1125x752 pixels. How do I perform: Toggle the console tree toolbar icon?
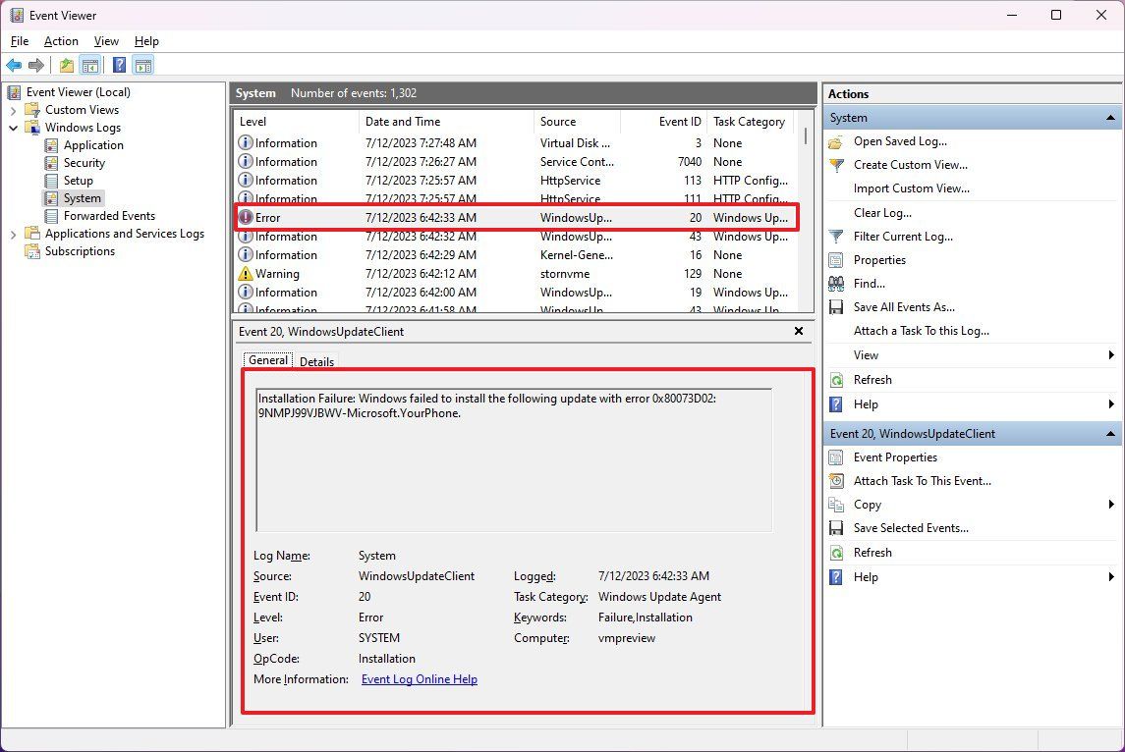pyautogui.click(x=89, y=65)
